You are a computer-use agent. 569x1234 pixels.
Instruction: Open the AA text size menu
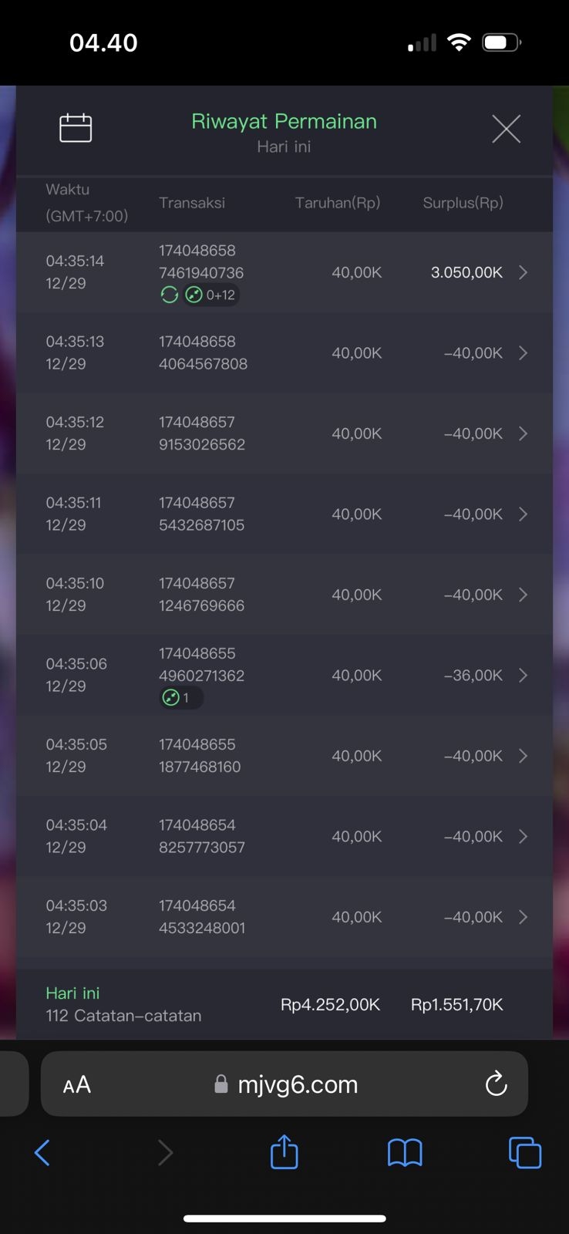(x=77, y=1084)
